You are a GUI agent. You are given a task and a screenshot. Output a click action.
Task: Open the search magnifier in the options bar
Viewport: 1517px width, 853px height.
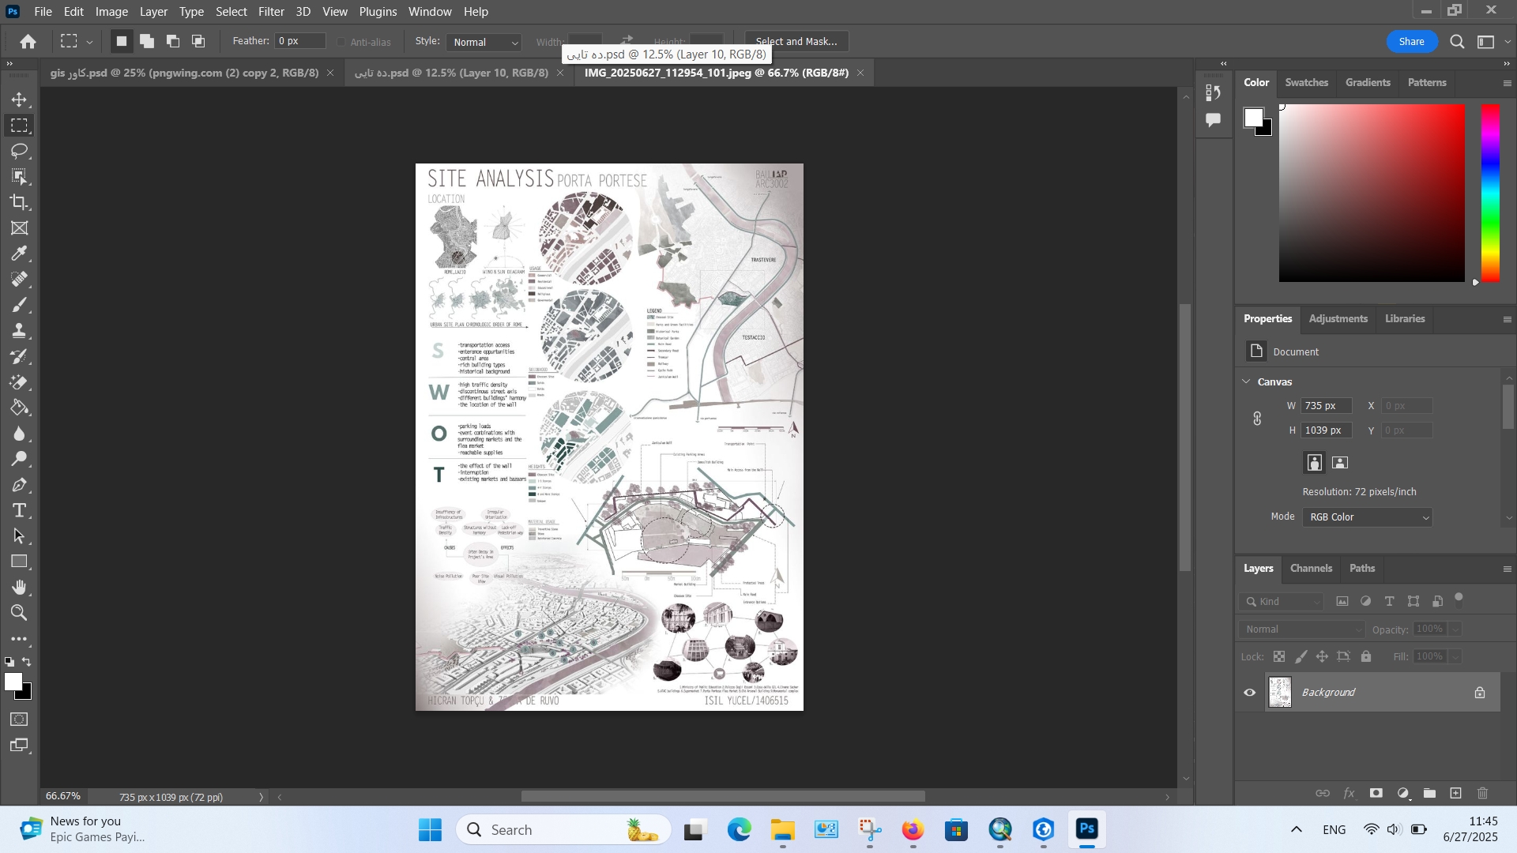1458,42
